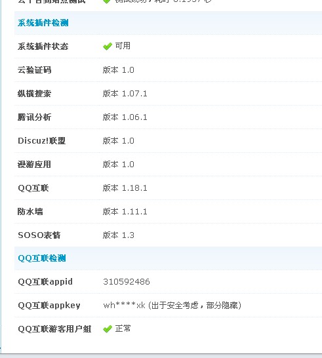
Task: Click the appid value 310592486
Action: [127, 282]
